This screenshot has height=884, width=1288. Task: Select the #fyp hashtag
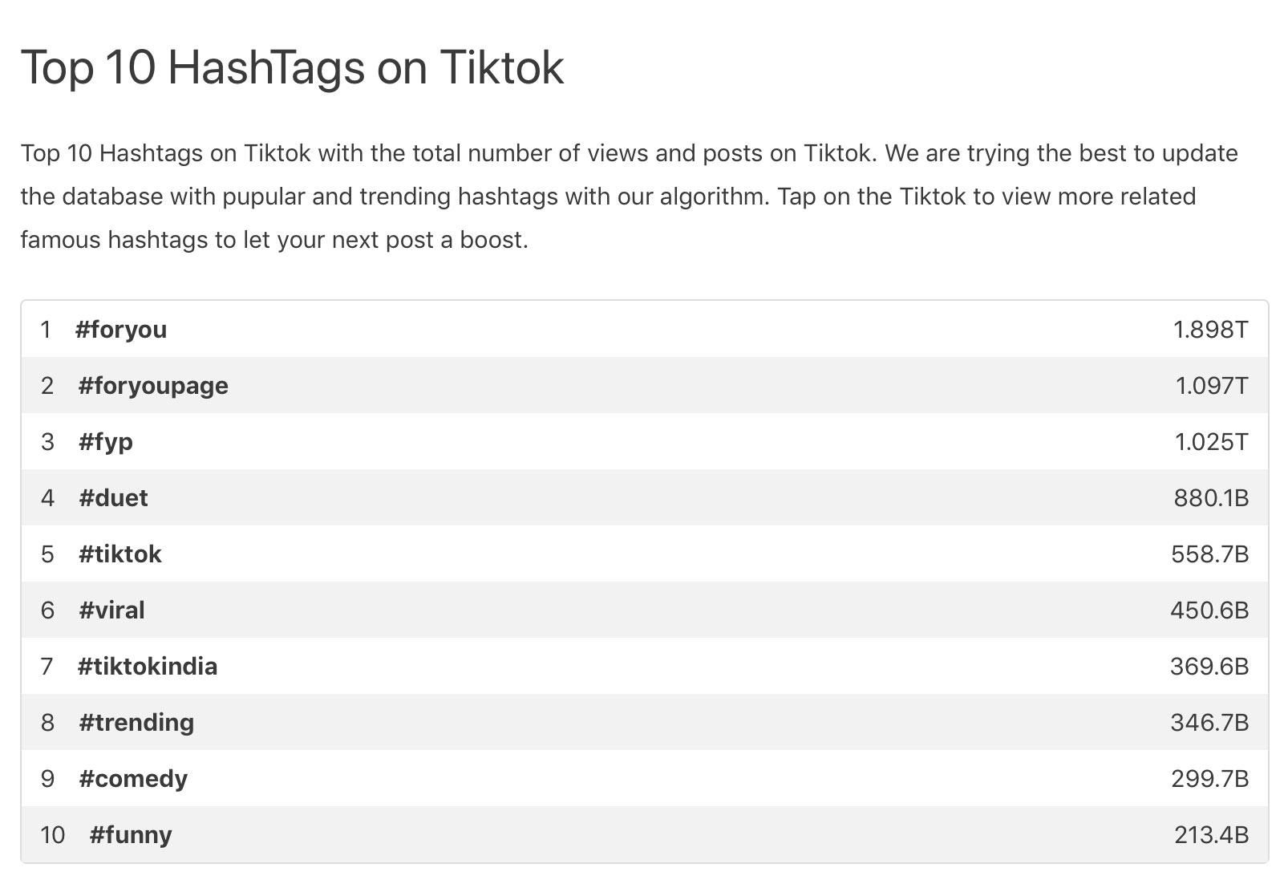click(106, 442)
